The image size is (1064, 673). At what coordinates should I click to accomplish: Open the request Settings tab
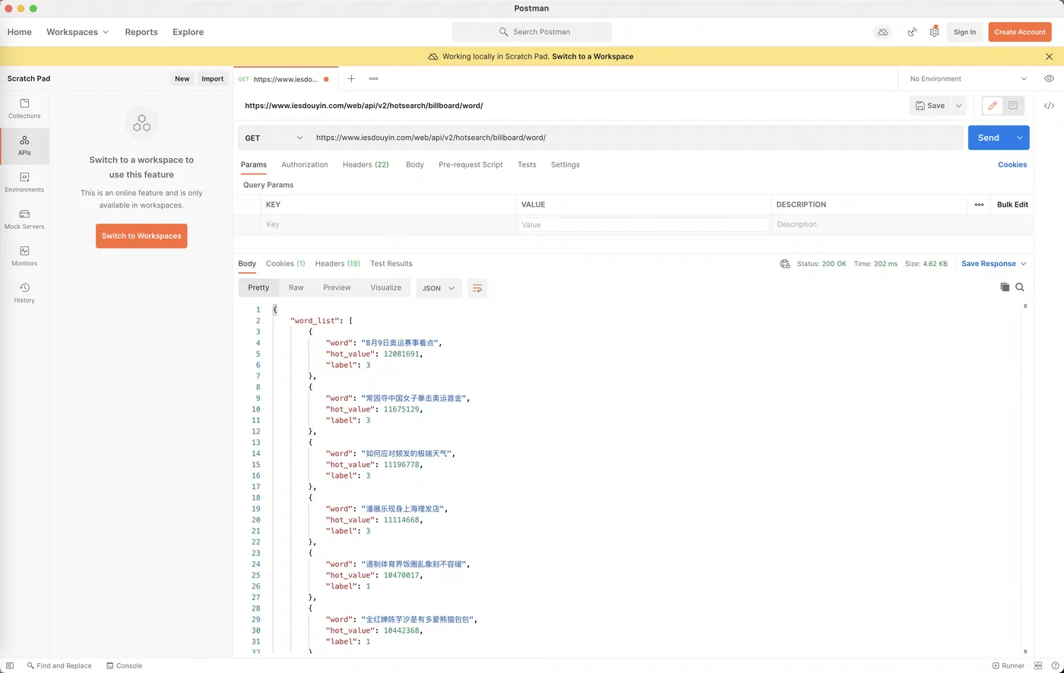[565, 164]
